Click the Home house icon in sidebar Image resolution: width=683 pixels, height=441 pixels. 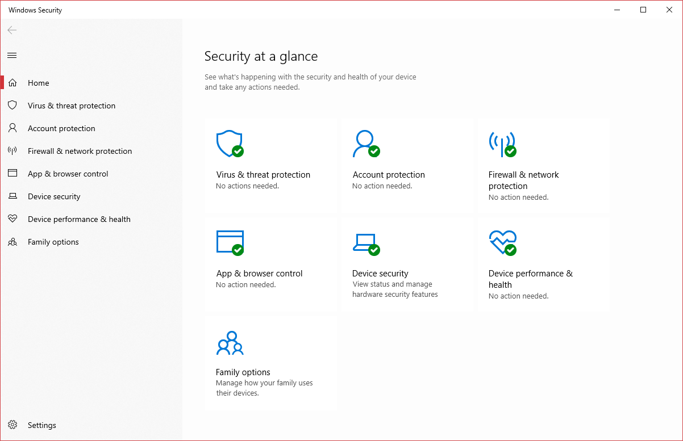(13, 83)
